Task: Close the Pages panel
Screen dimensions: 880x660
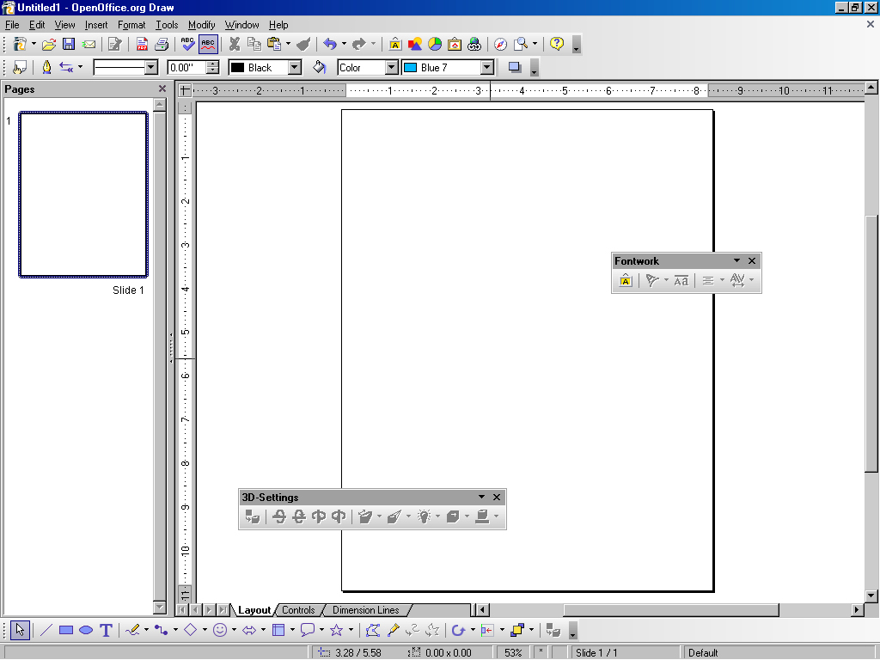Action: point(162,89)
